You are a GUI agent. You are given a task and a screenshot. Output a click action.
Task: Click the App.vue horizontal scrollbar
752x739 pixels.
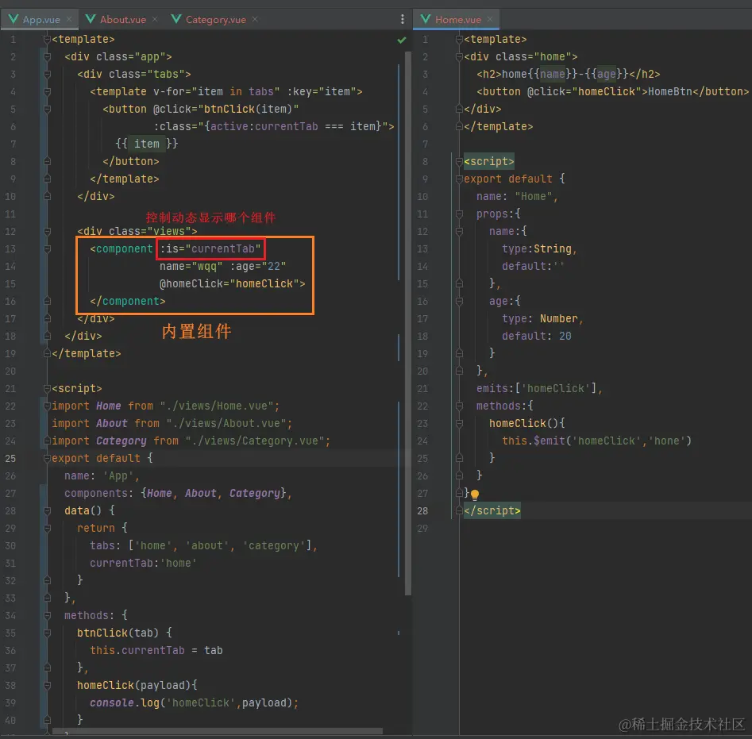tap(217, 731)
